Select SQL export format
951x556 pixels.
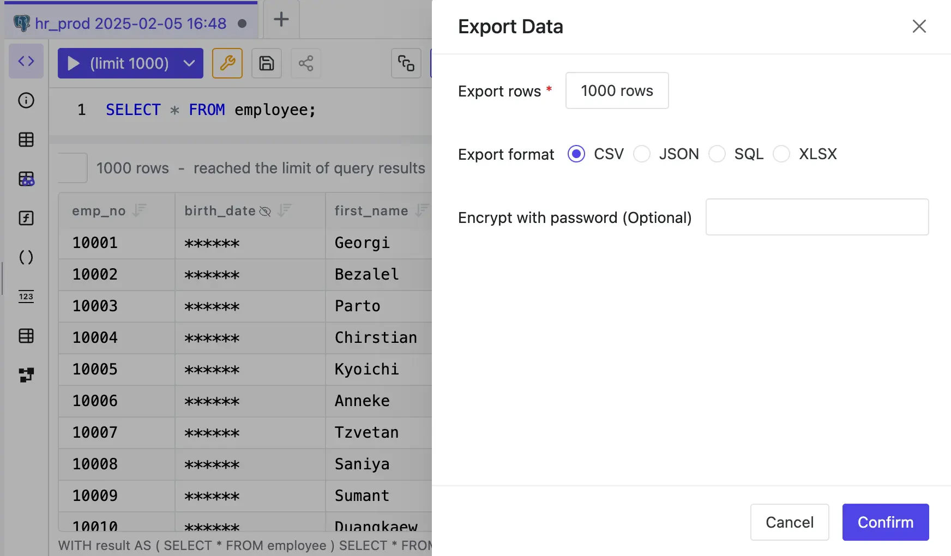tap(718, 154)
